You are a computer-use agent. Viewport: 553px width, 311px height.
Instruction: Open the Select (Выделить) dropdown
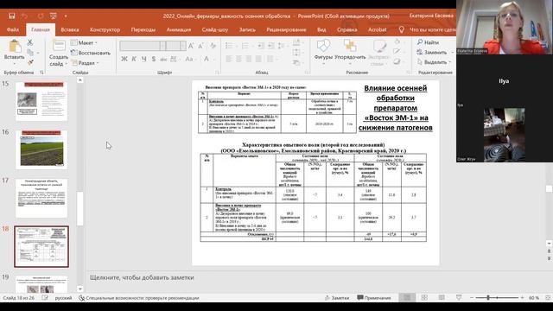pos(435,62)
